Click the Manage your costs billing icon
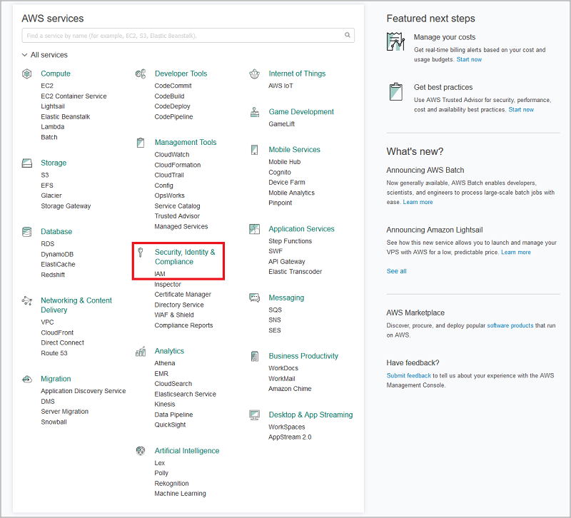 tap(395, 41)
